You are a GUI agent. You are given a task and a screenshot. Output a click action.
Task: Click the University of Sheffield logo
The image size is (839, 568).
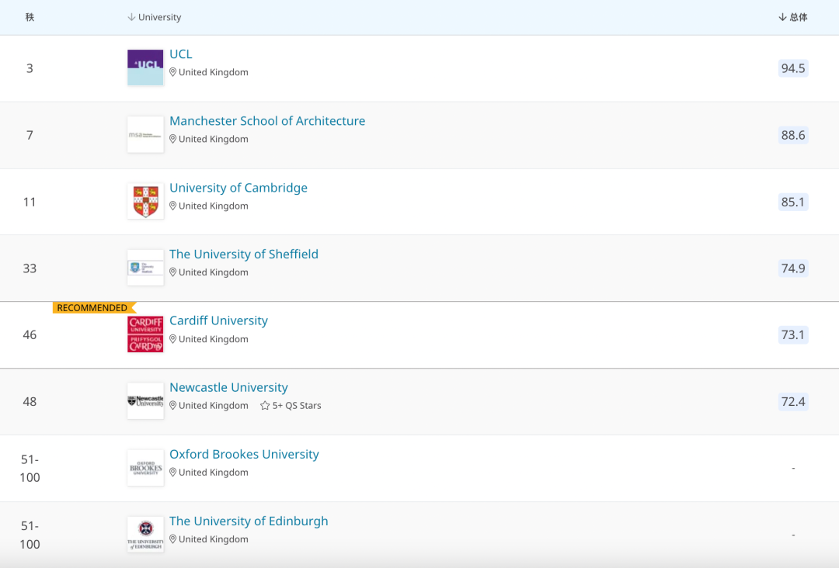(145, 268)
